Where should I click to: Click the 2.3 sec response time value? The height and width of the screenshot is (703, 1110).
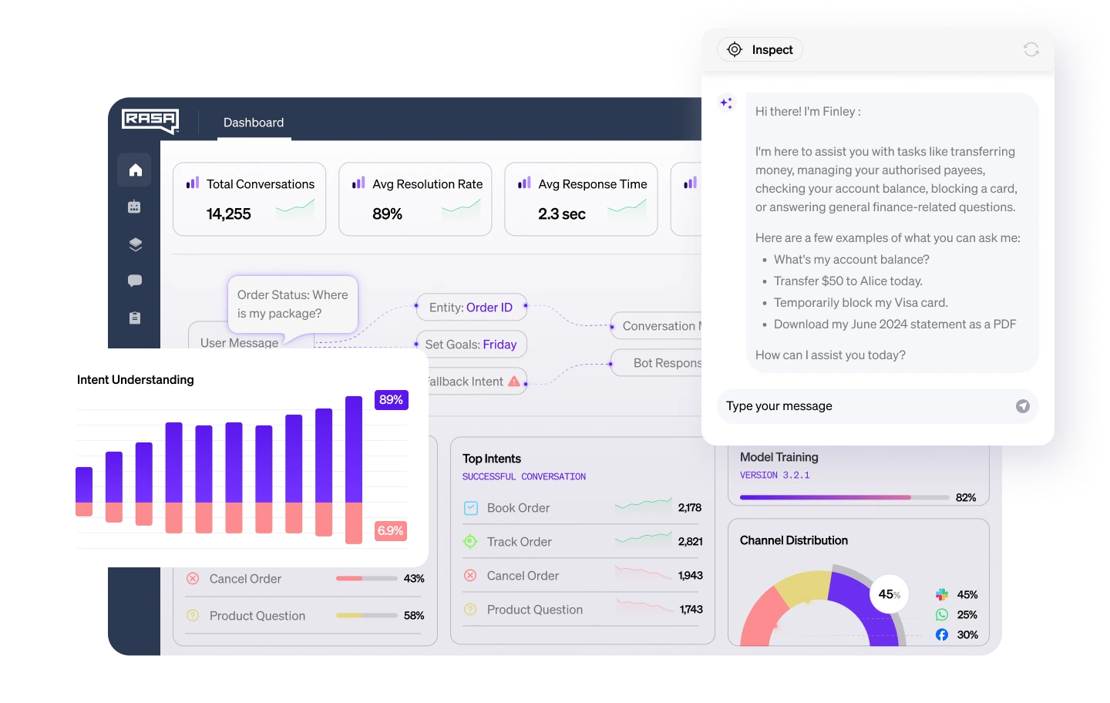(x=562, y=214)
